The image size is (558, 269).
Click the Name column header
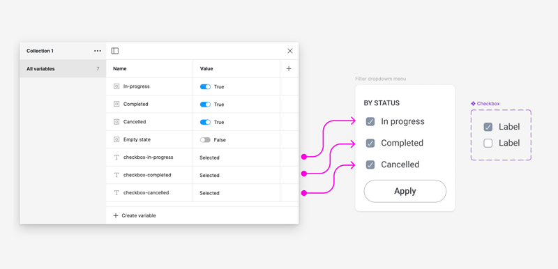click(x=119, y=68)
